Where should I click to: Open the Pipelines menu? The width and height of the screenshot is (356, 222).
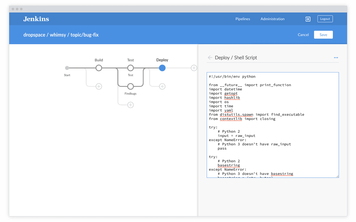[x=243, y=19]
